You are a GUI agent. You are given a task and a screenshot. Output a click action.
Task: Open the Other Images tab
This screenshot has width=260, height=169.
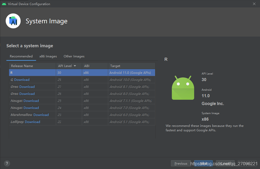(74, 56)
